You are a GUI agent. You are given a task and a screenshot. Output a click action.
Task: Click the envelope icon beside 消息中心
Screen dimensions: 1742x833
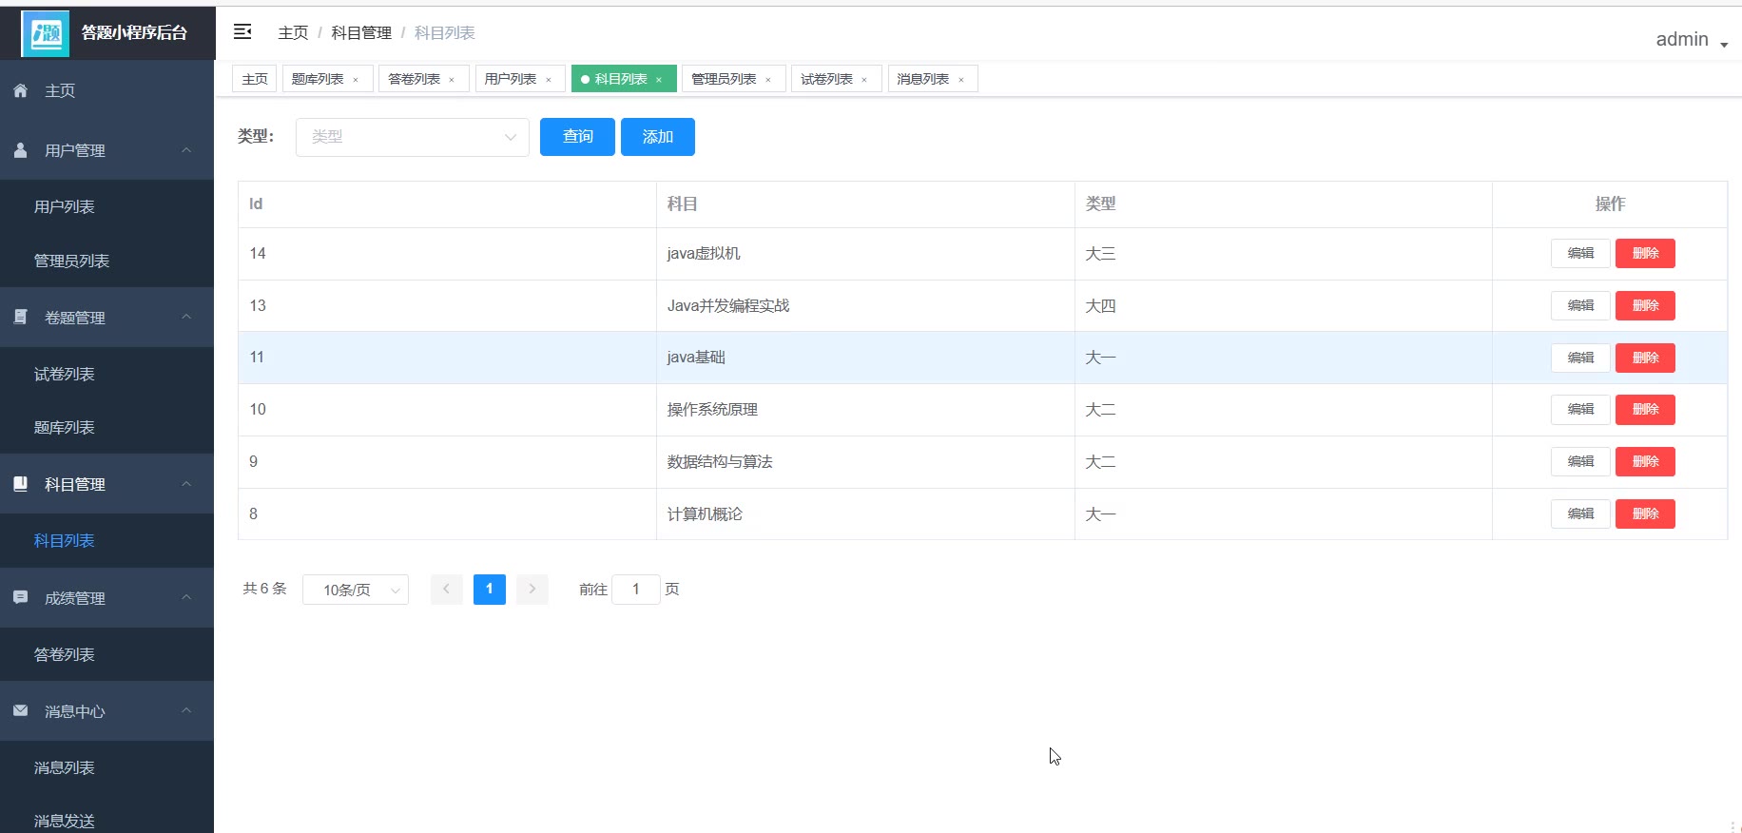[x=20, y=710]
